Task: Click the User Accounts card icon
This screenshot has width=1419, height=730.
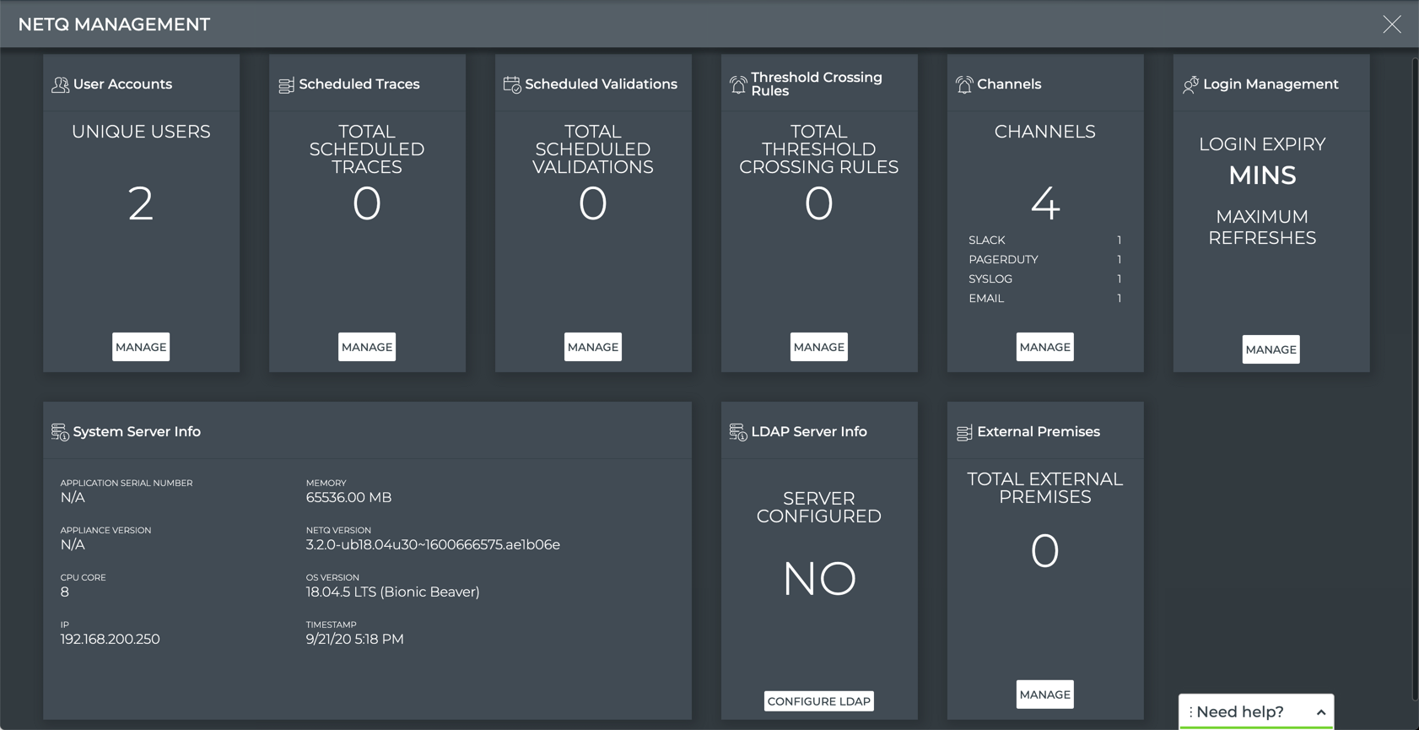Action: (60, 84)
